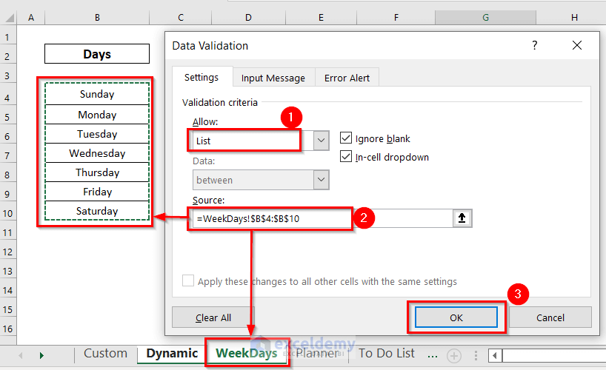This screenshot has width=606, height=370.
Task: Go to next sheet tabs using right arrow
Action: tap(41, 355)
